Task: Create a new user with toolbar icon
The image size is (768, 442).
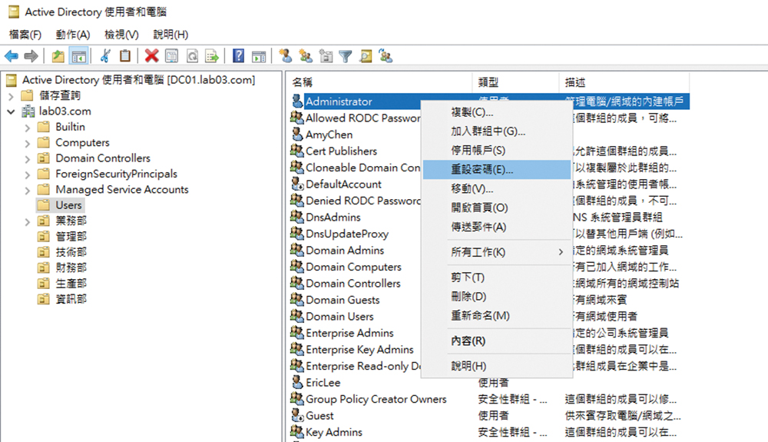Action: pos(286,56)
